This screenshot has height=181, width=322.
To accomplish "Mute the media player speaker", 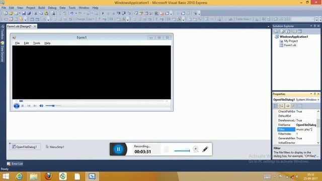I will 41,106.
